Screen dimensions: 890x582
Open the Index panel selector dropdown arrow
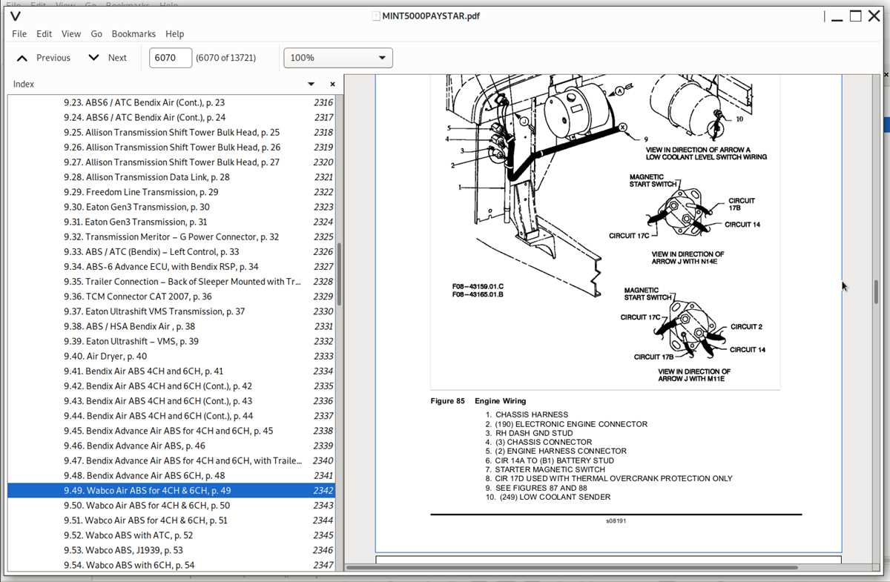(311, 85)
